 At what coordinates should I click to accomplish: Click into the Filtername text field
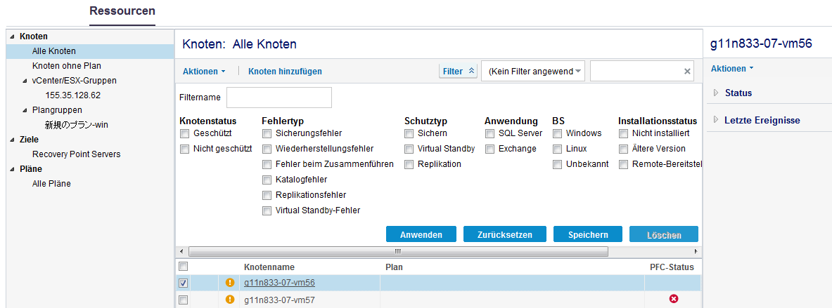279,98
